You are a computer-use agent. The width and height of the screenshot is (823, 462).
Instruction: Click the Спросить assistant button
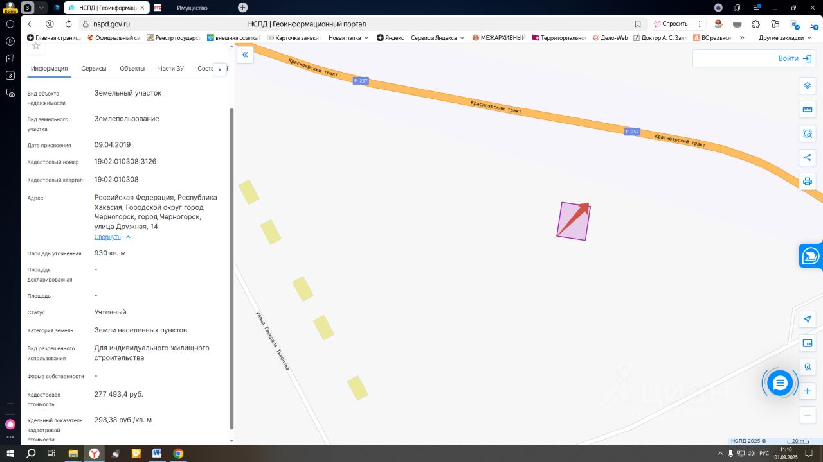(x=671, y=24)
